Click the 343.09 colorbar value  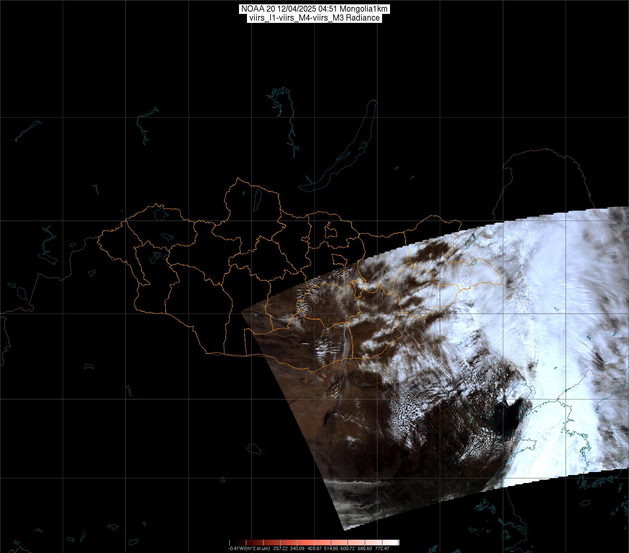[298, 548]
